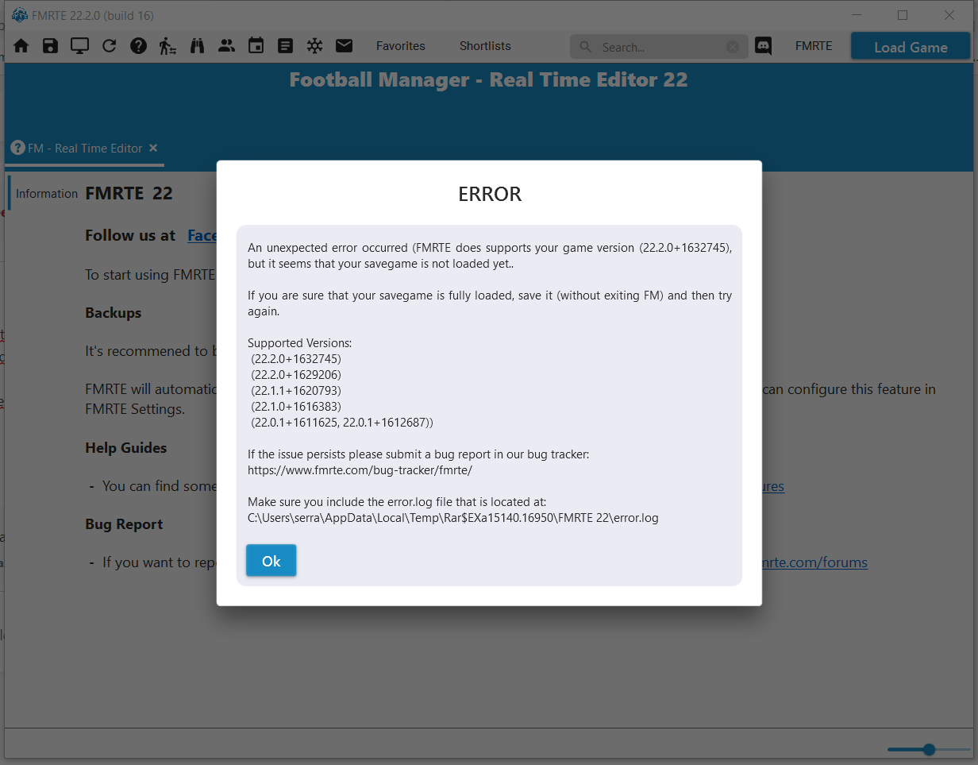Image resolution: width=978 pixels, height=765 pixels.
Task: Click supported version (22.2.0+1629206) entry
Action: coord(296,375)
